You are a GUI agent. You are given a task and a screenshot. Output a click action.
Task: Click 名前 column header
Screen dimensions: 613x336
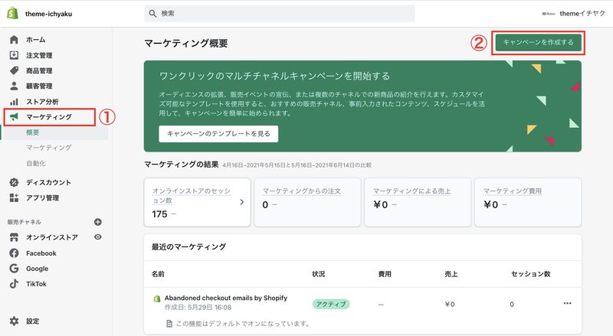158,274
